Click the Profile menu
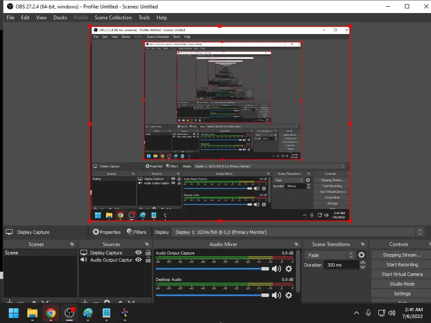 pos(81,18)
